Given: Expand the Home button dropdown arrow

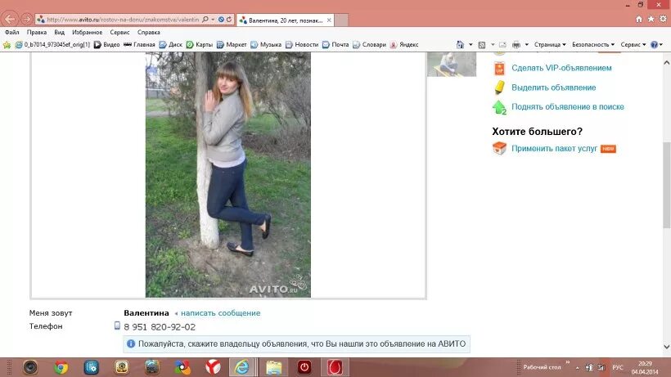Looking at the screenshot, I should 471,44.
